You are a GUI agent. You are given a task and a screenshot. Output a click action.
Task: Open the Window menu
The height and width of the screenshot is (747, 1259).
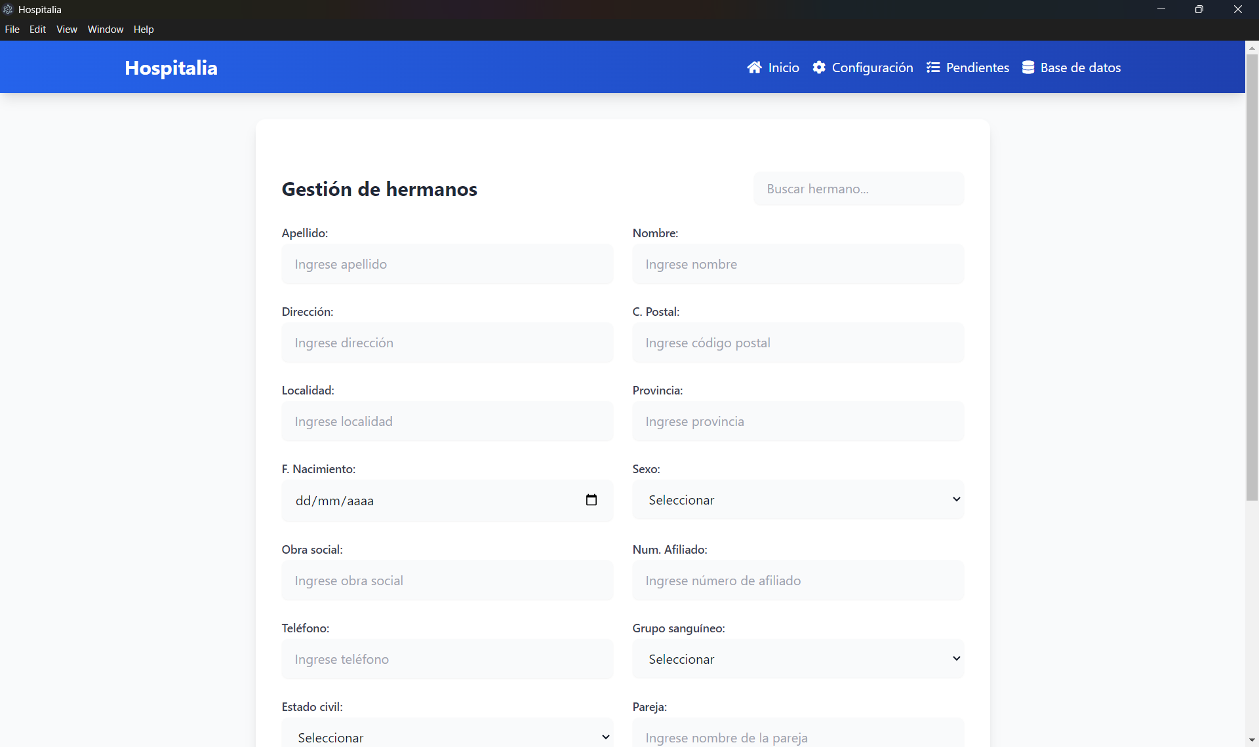click(105, 29)
